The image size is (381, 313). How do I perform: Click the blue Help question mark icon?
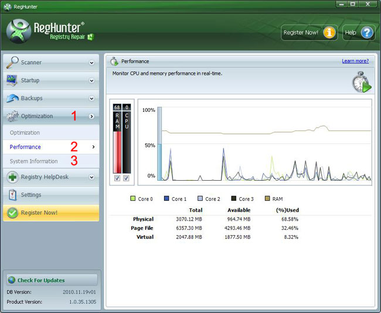pos(367,33)
